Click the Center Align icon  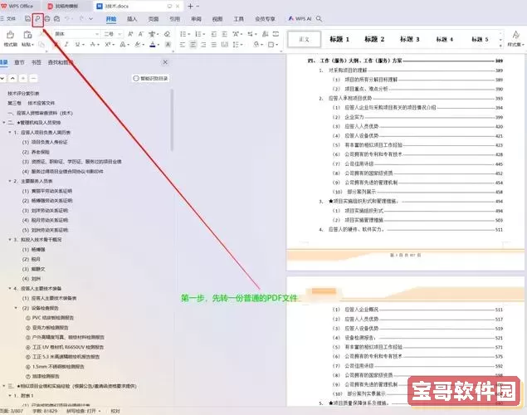pyautogui.click(x=193, y=44)
